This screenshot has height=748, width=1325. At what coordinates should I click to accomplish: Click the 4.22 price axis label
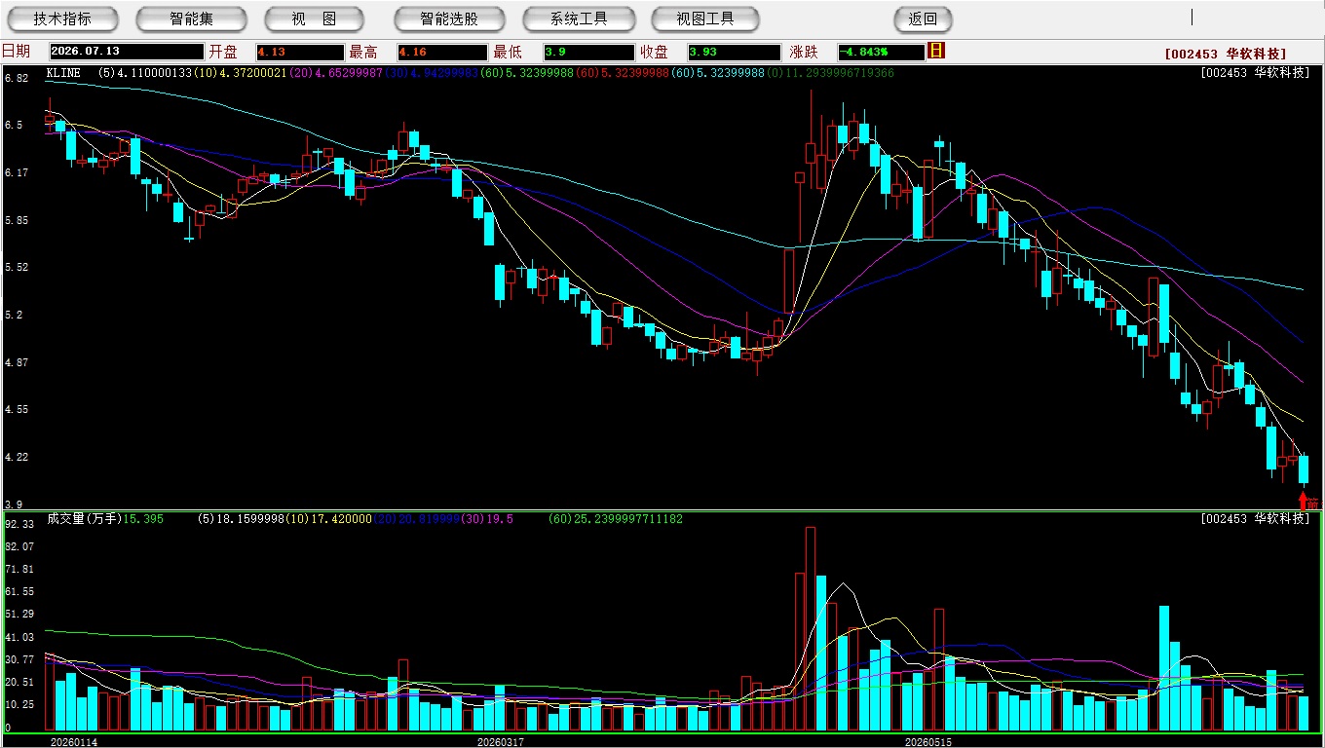click(x=16, y=457)
